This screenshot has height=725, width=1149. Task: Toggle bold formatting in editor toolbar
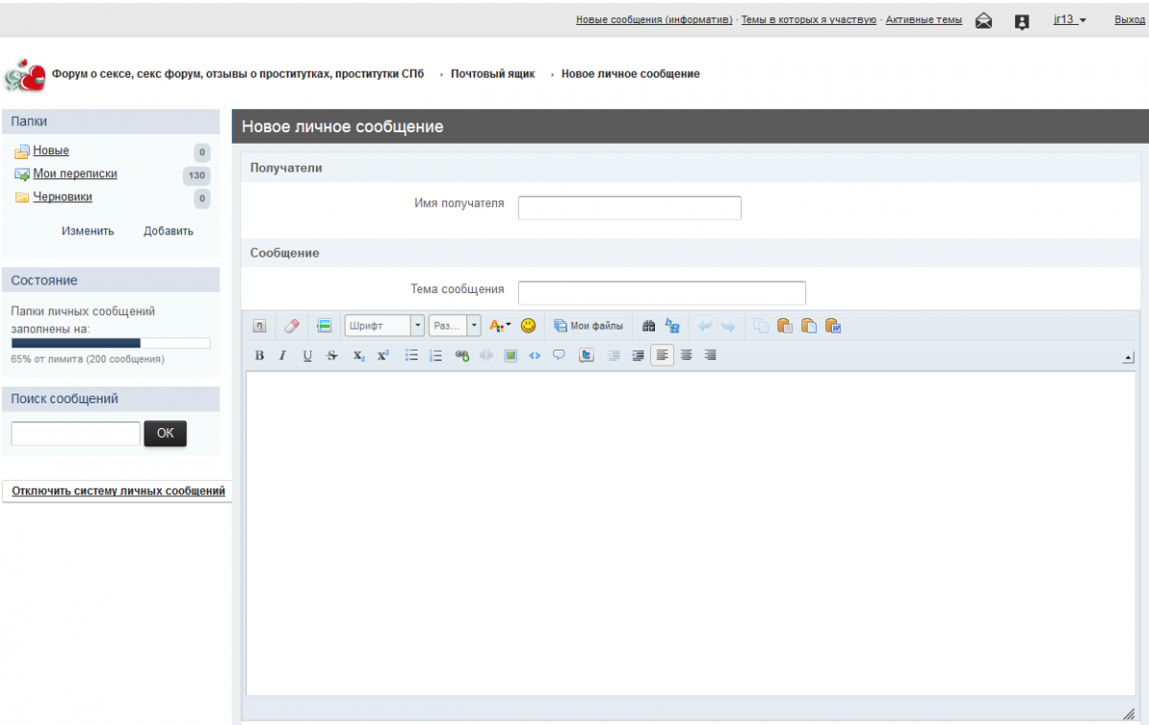(259, 355)
